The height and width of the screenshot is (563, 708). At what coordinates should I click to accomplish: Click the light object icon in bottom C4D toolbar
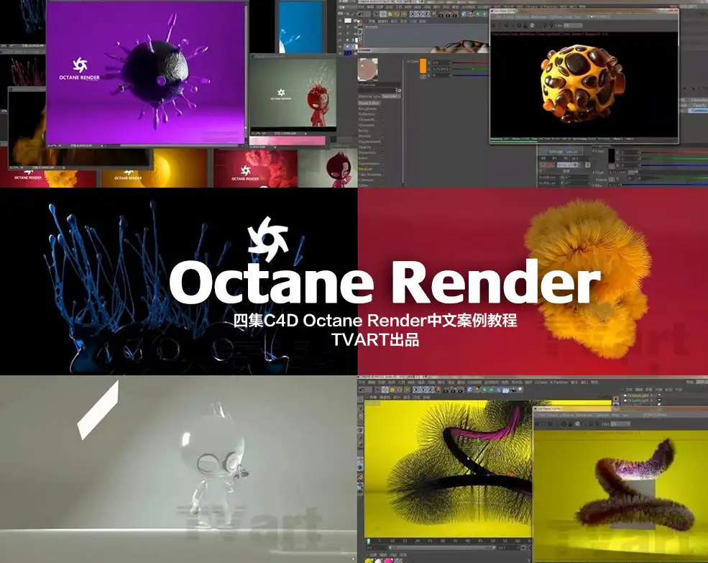coord(520,390)
